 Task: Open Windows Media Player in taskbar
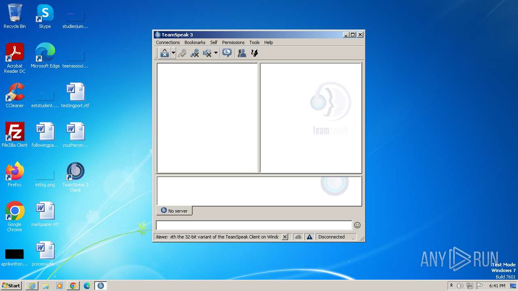point(59,286)
